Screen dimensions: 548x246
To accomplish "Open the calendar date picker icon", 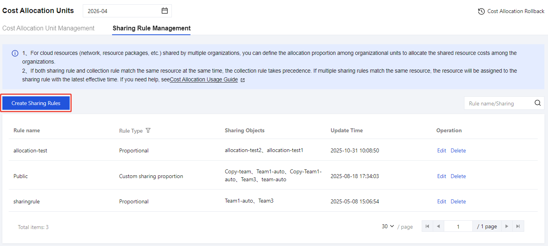I will coord(165,11).
